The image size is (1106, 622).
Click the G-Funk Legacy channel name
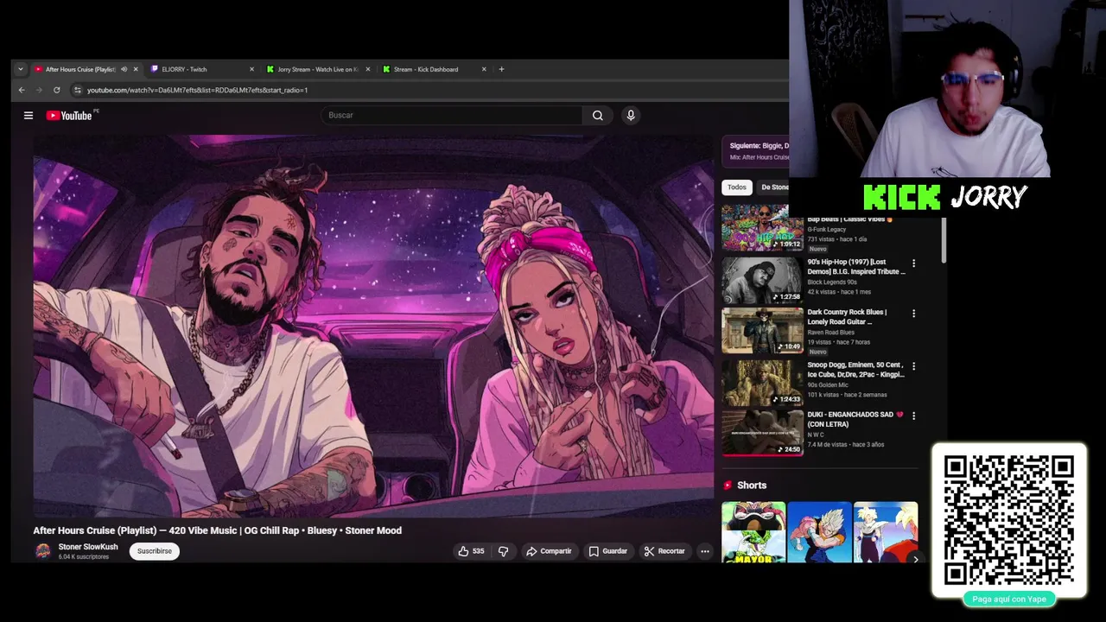(x=827, y=230)
